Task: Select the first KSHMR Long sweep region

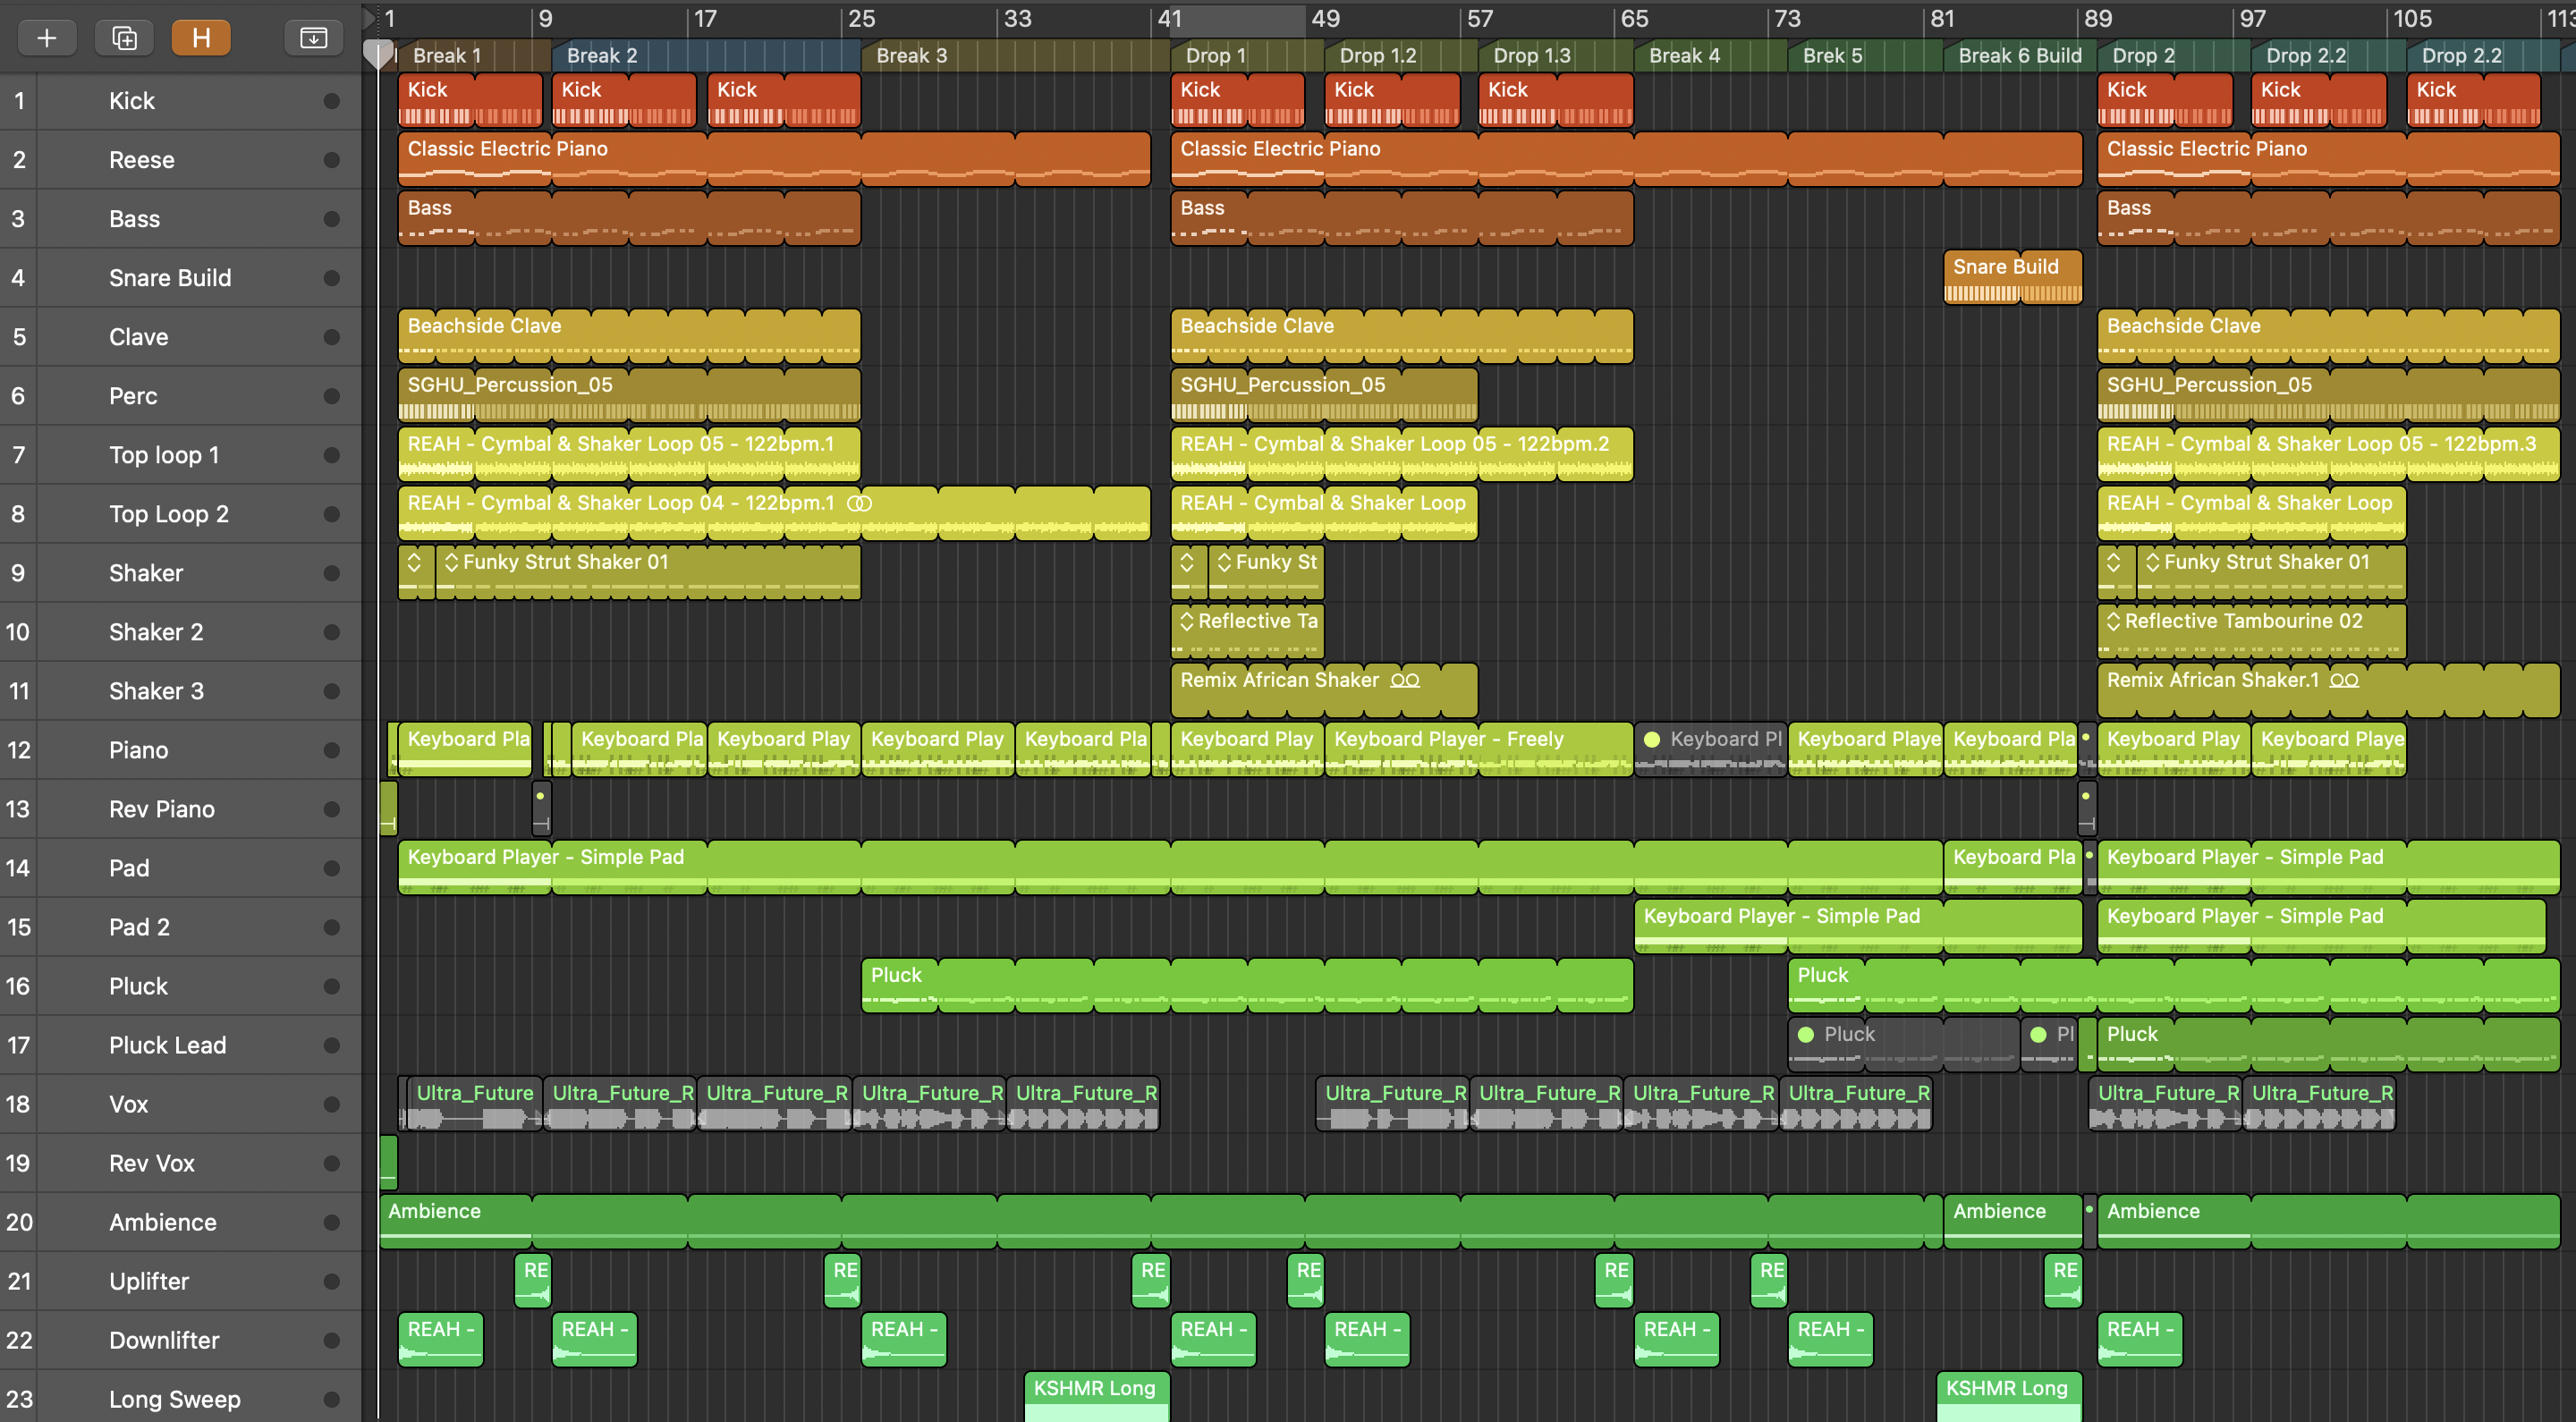Action: click(1096, 1395)
